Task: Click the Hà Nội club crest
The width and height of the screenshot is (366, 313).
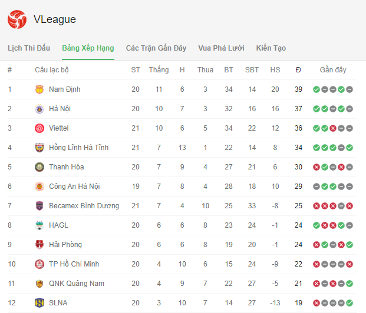Action: pyautogui.click(x=39, y=109)
